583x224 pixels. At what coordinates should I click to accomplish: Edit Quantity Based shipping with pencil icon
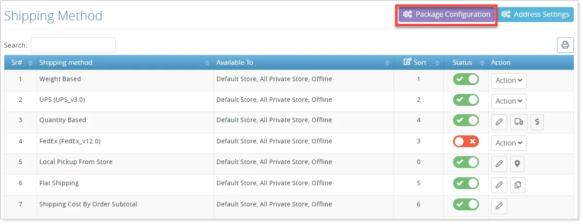499,122
